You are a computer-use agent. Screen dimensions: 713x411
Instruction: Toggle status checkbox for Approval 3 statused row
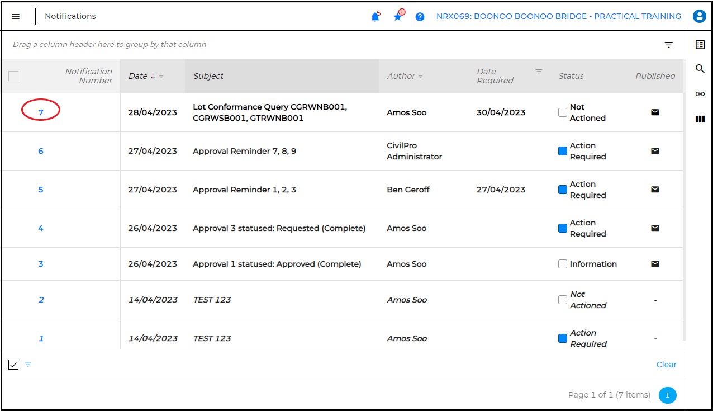563,228
